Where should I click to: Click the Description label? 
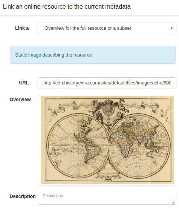tap(23, 196)
